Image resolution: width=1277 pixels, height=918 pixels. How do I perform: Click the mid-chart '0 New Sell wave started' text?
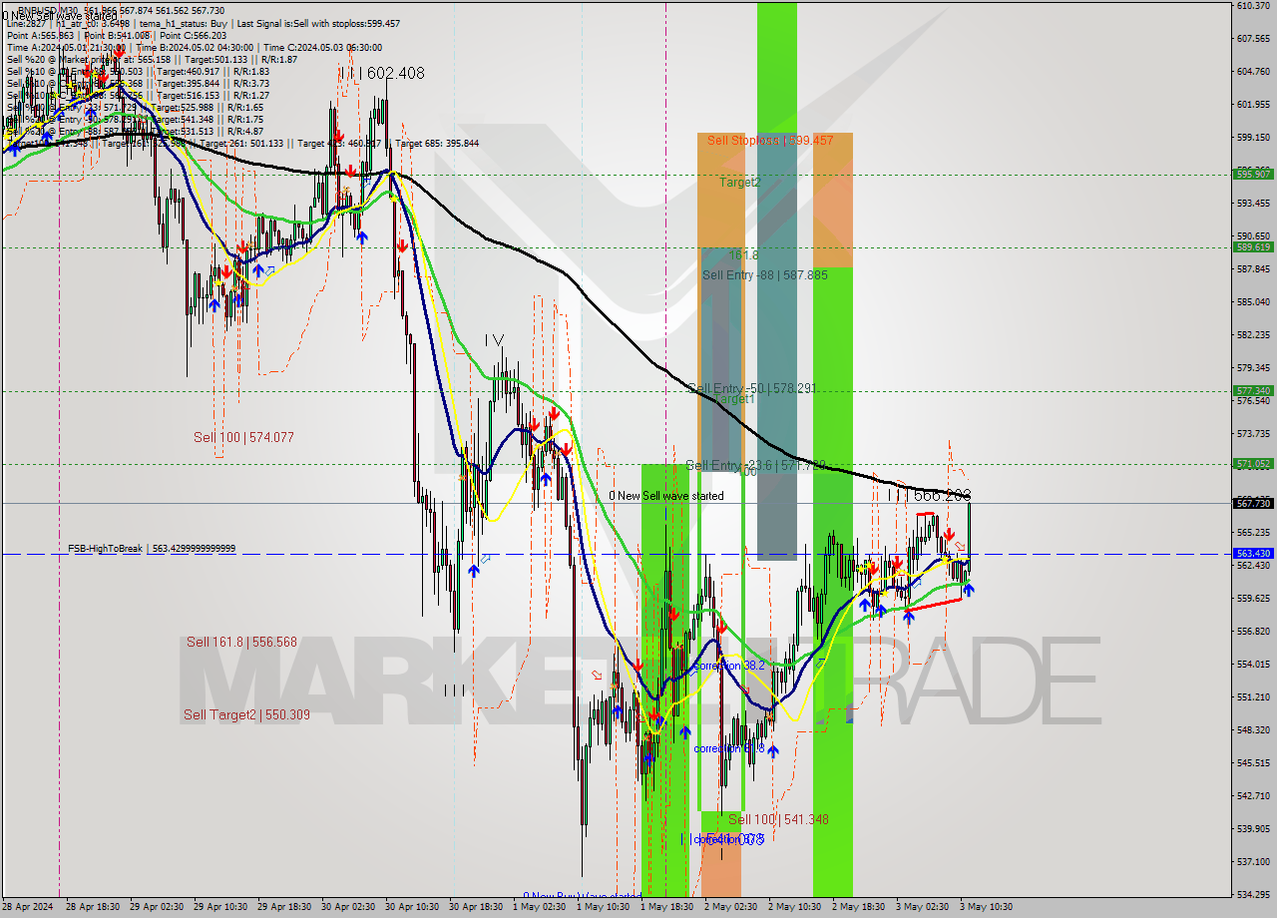point(666,496)
